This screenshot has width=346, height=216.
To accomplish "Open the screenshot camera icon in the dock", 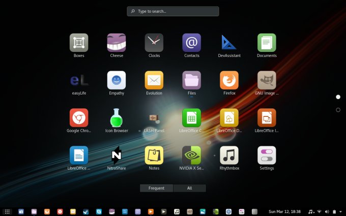I will [21, 211].
